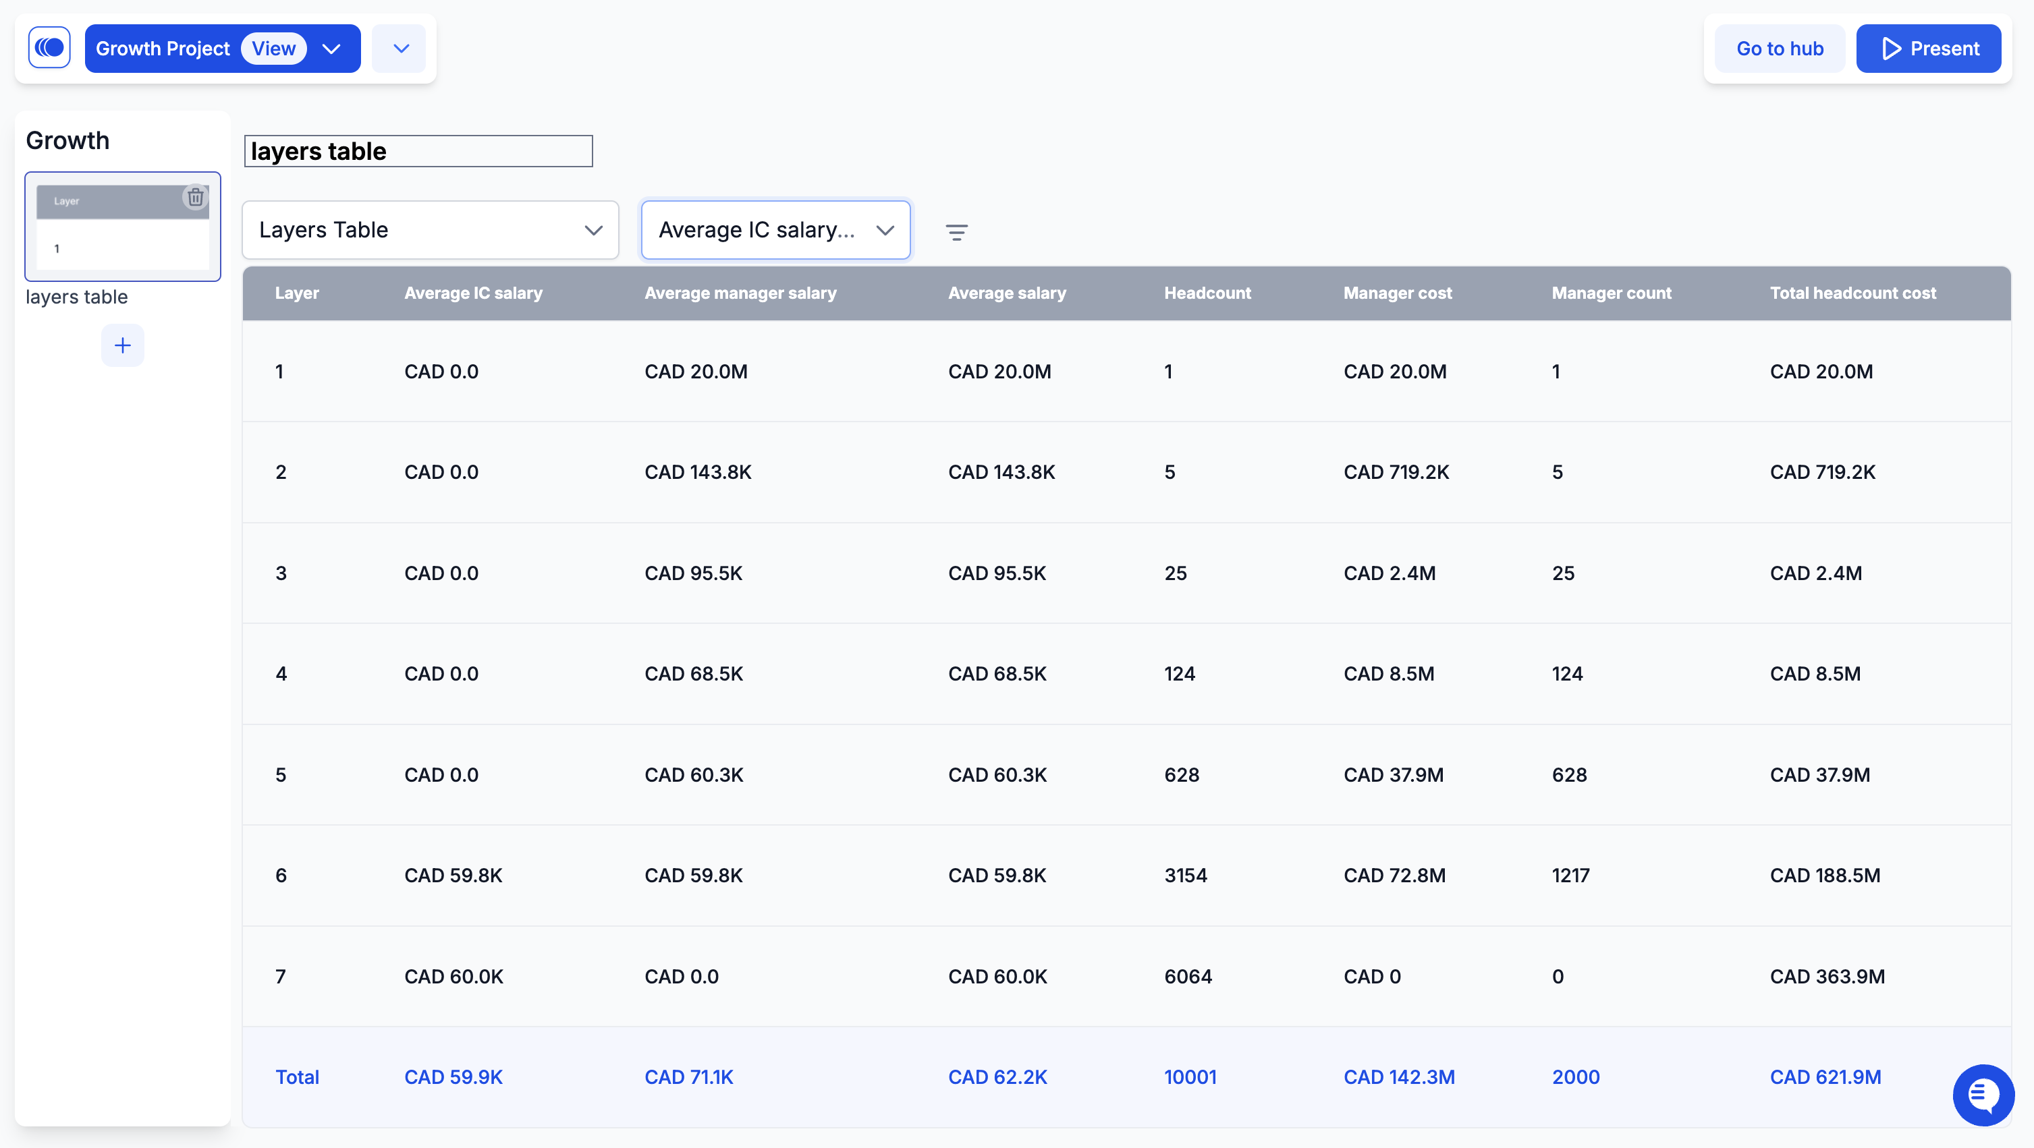The height and width of the screenshot is (1148, 2034).
Task: Click the Total headcount cost column header
Action: 1852,293
